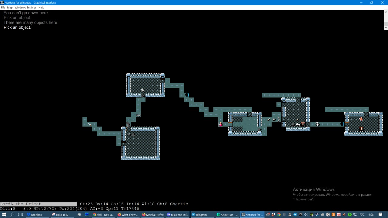
Task: Open the Windows taskbar search
Action: [x=12, y=215]
